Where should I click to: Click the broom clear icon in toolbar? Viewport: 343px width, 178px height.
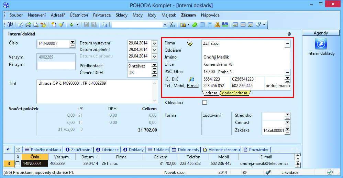[61, 25]
